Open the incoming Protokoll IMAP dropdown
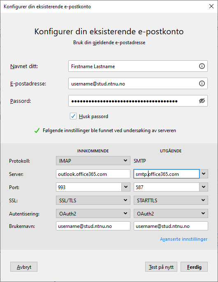The height and width of the screenshot is (282, 218). click(x=93, y=161)
